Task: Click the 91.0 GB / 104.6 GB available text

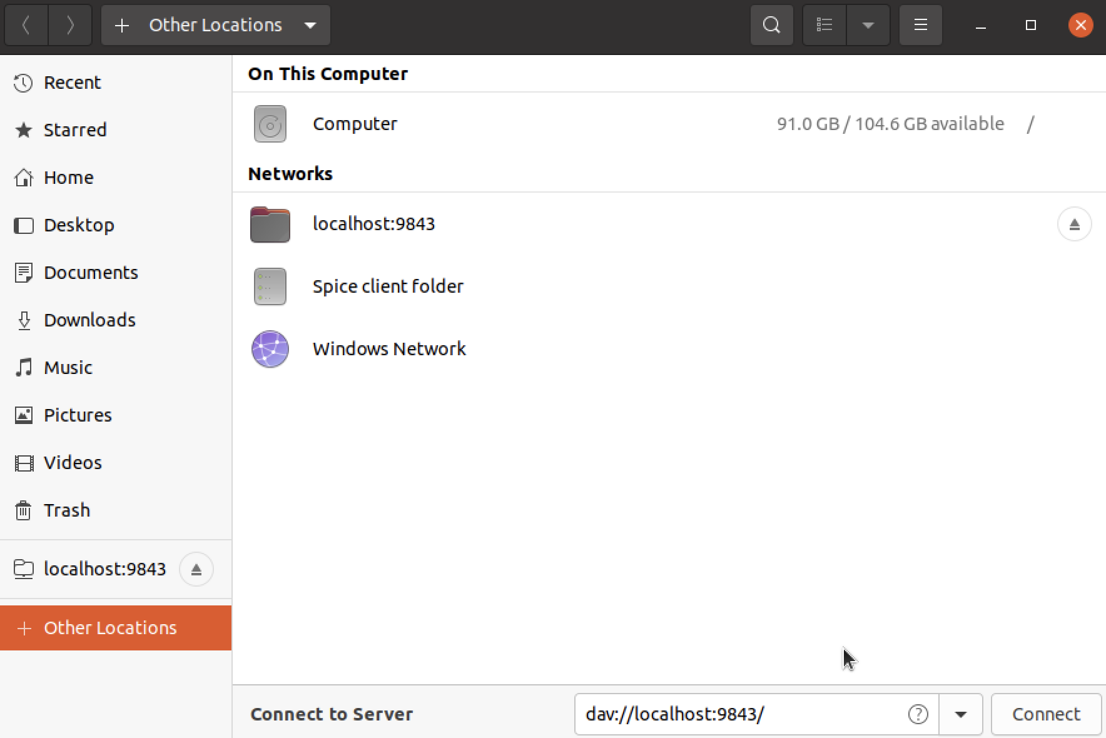Action: coord(890,124)
